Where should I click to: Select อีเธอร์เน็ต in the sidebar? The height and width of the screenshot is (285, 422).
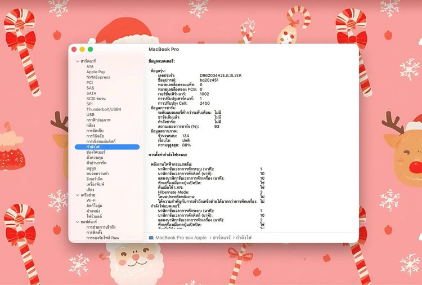tap(94, 179)
